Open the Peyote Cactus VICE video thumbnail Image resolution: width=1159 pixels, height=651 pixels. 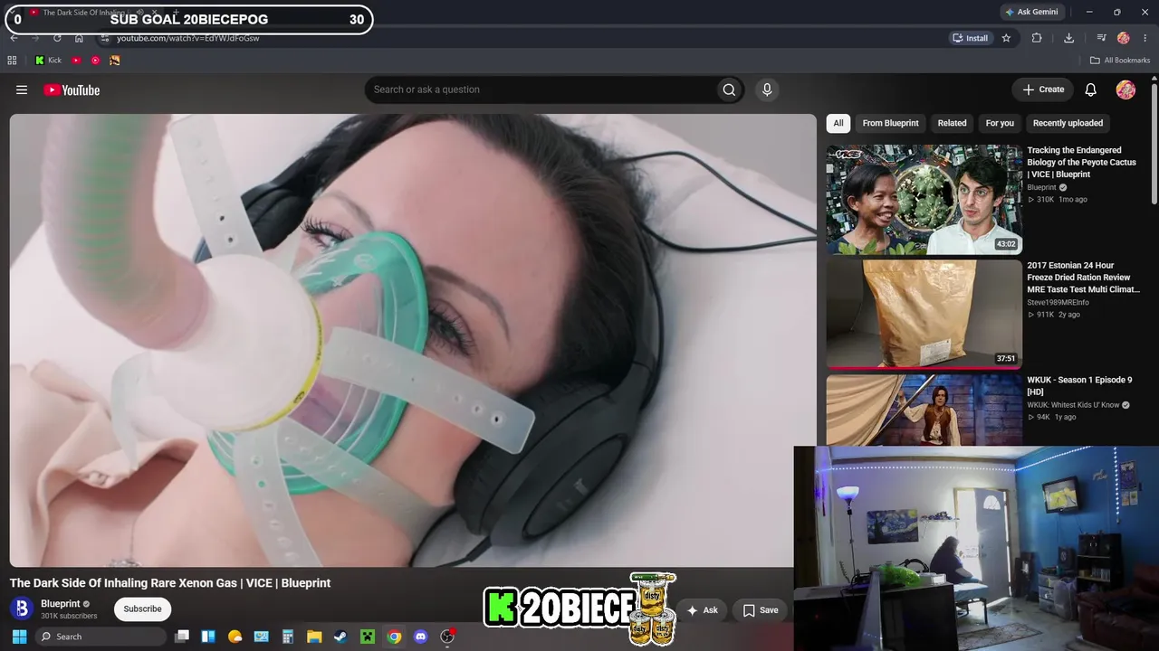924,199
